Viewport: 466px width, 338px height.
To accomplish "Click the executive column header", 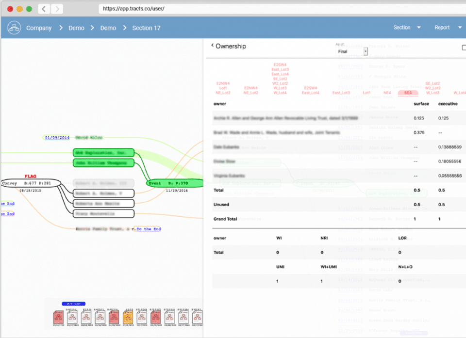I will coord(448,104).
